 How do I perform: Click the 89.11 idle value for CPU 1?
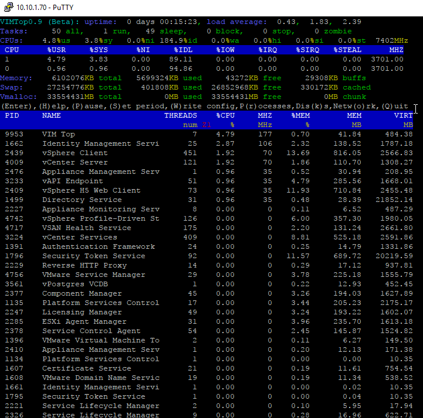coord(181,59)
